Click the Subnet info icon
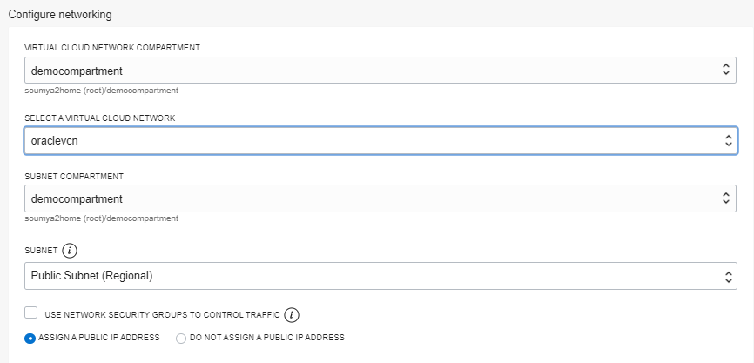 [71, 251]
